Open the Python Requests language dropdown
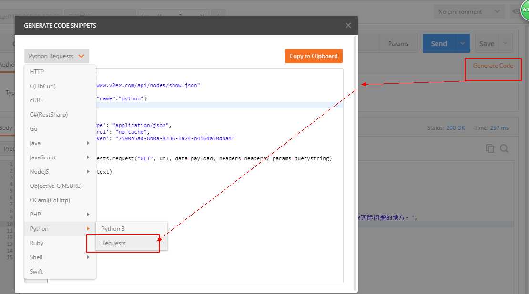 56,56
